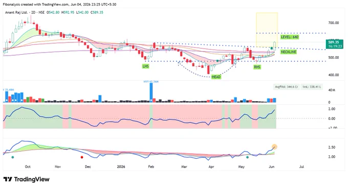
Task: Click the 500.00 price axis label
Action: coord(334,58)
